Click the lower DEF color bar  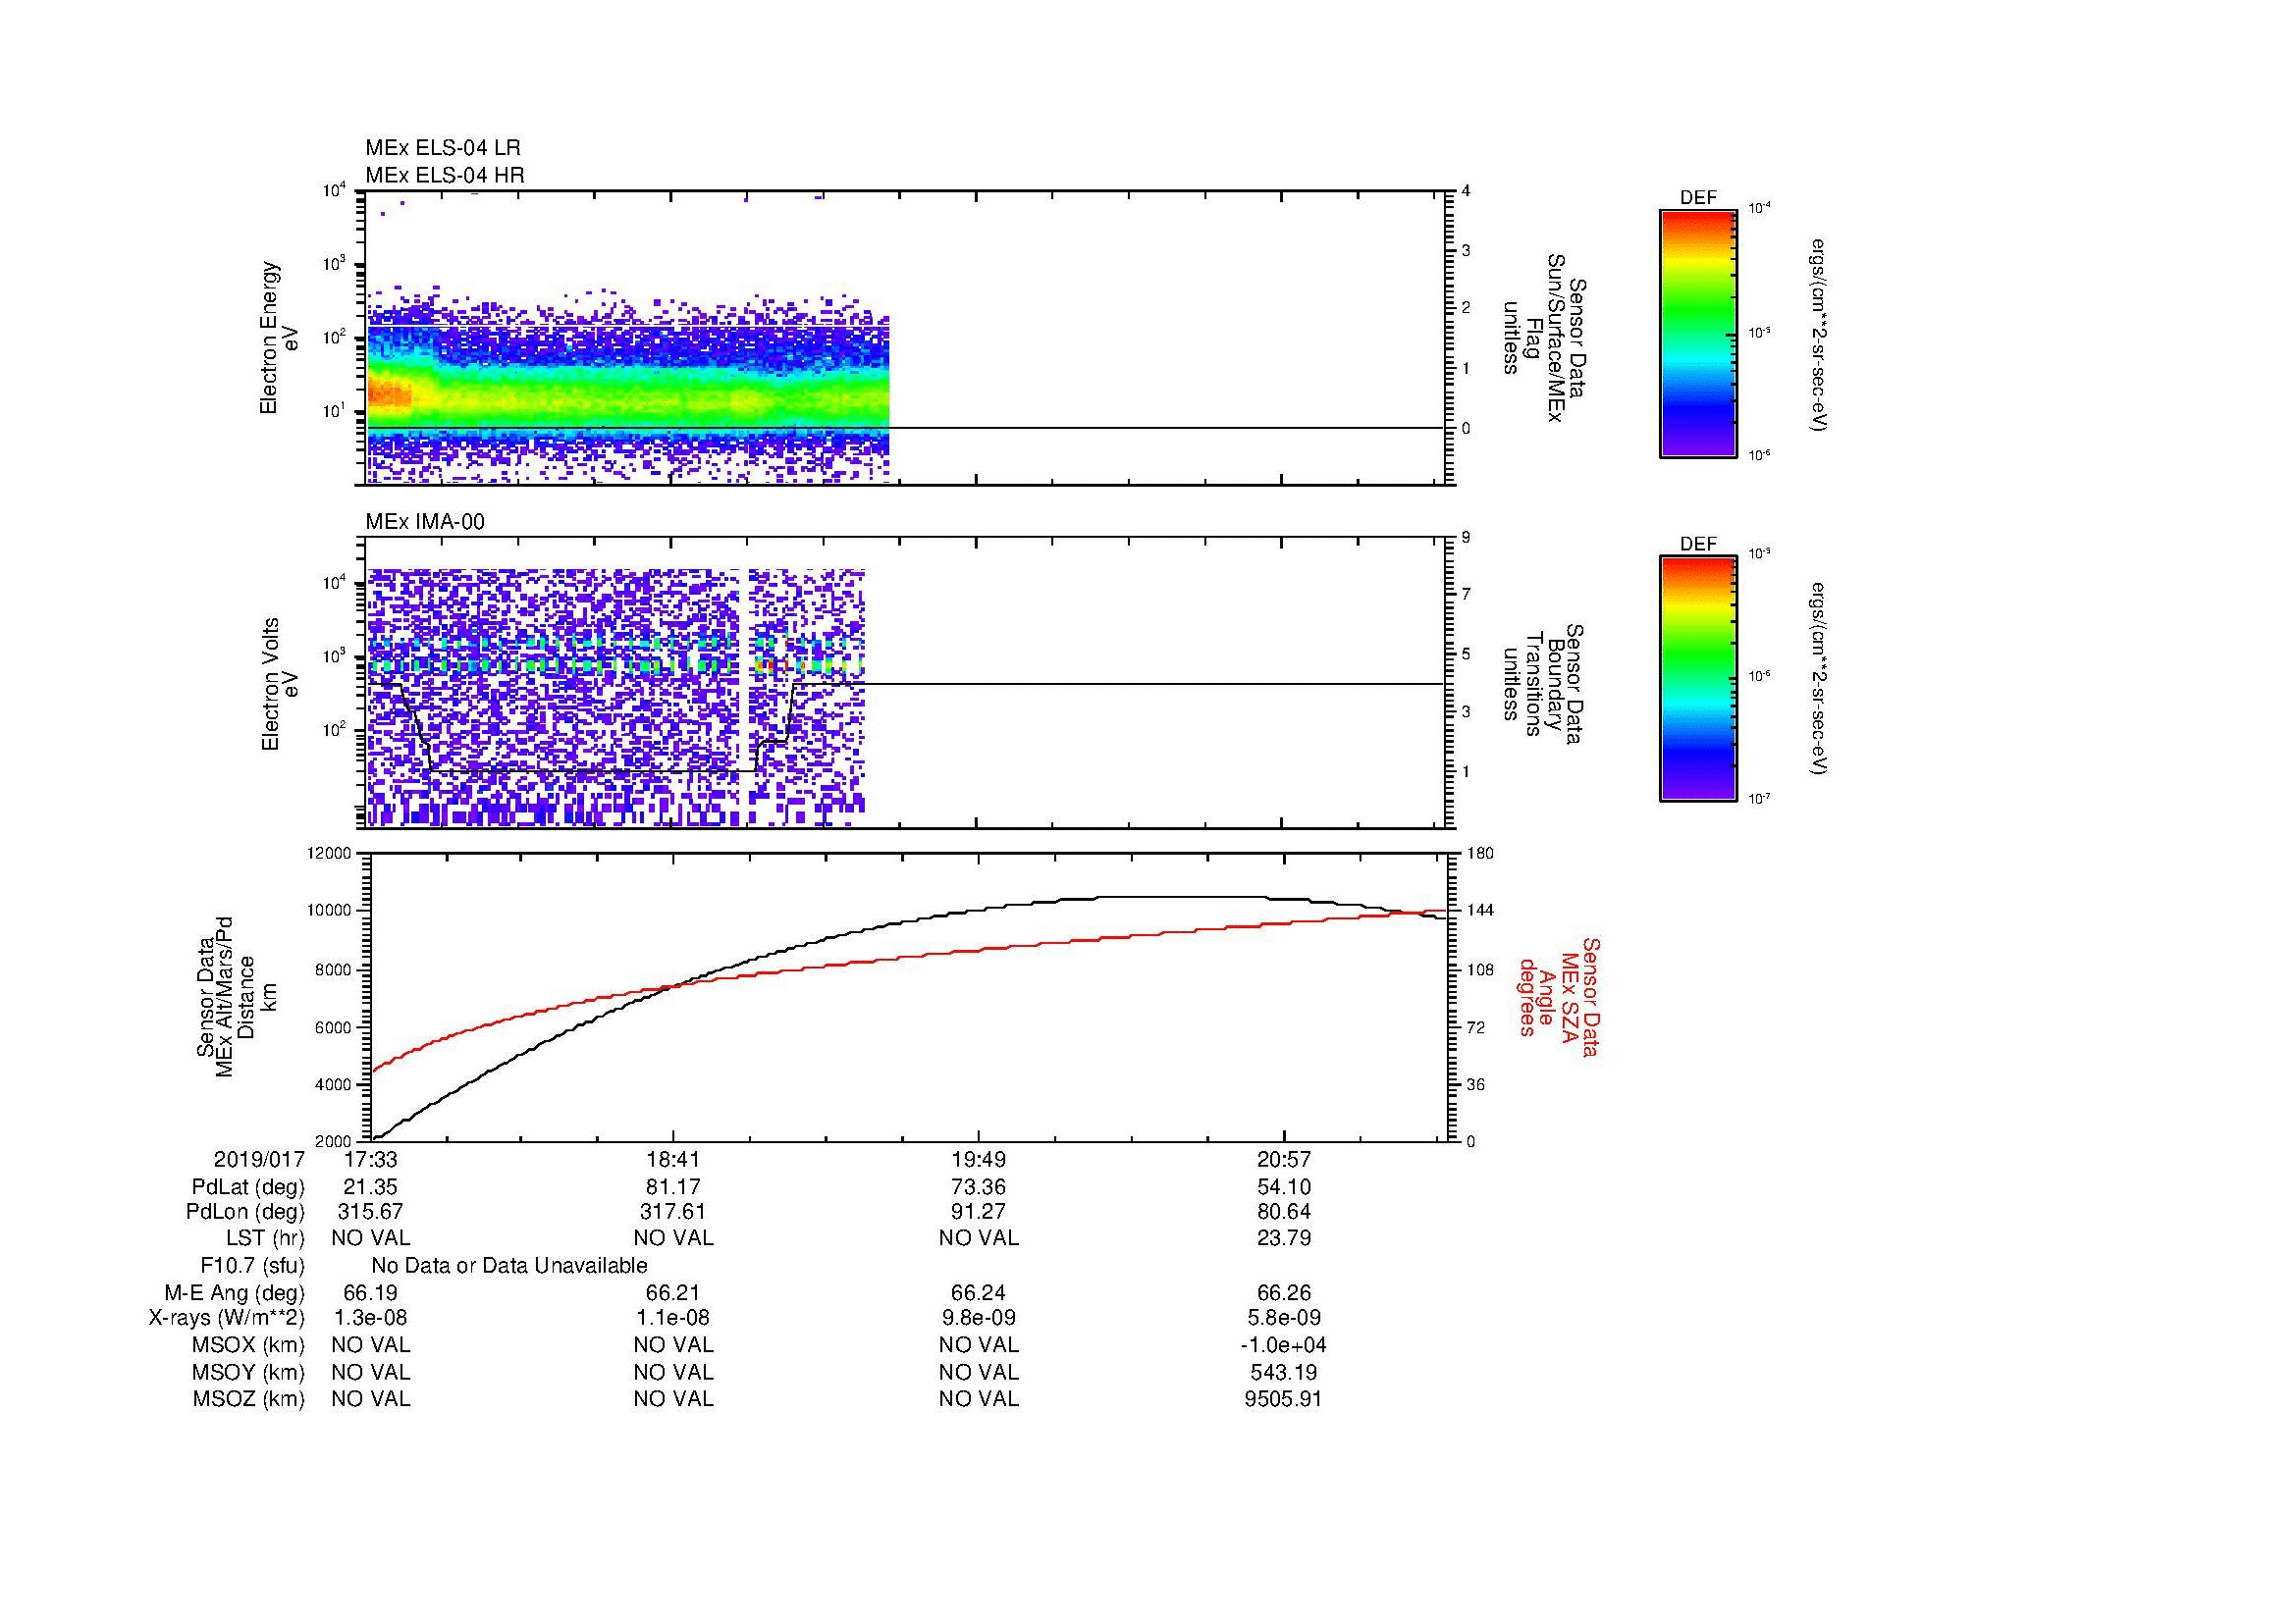click(1698, 679)
